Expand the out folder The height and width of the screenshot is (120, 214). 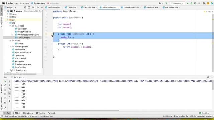[x=7, y=20]
